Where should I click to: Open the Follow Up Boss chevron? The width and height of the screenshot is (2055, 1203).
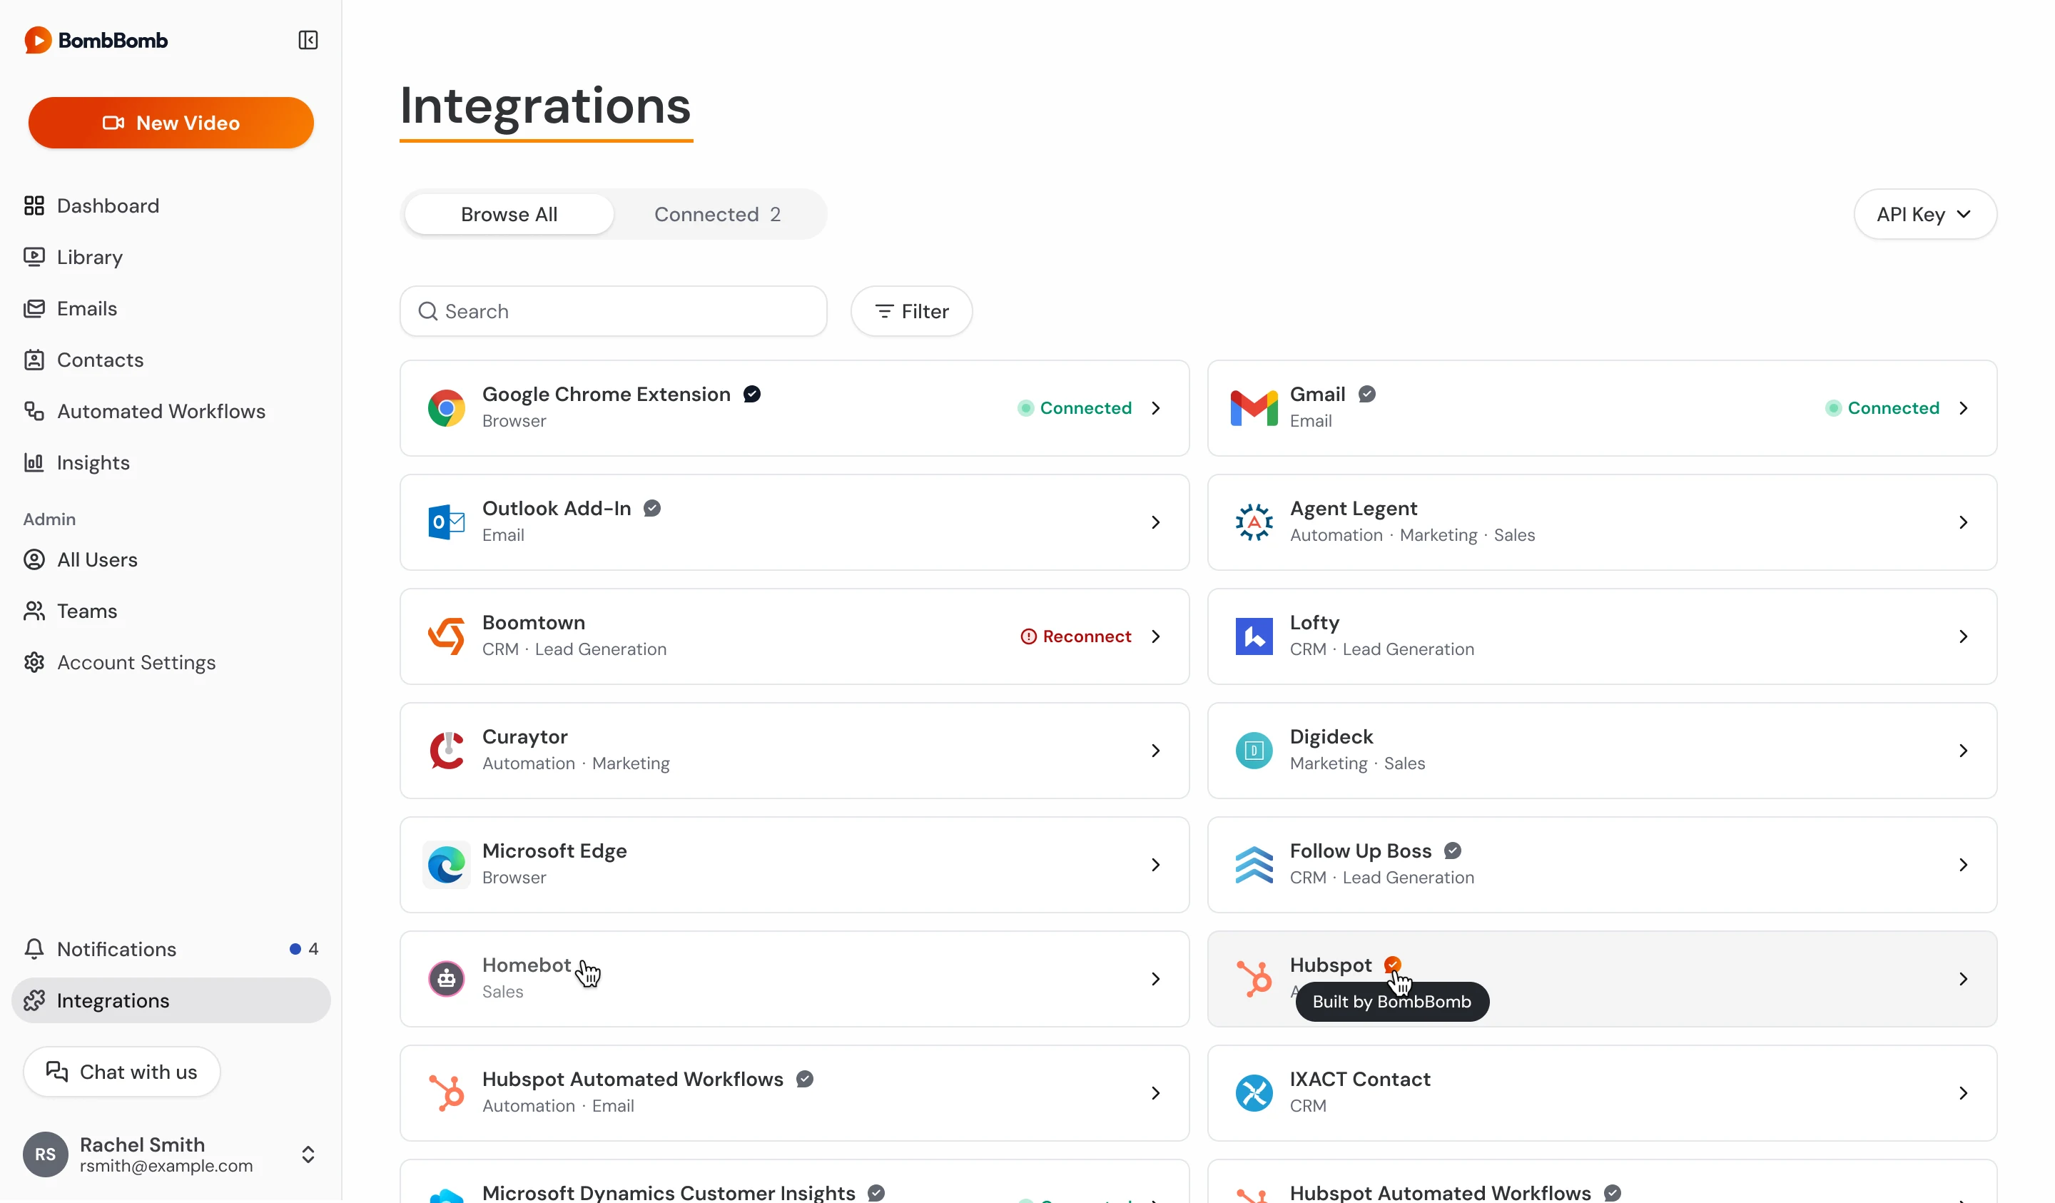point(1963,865)
